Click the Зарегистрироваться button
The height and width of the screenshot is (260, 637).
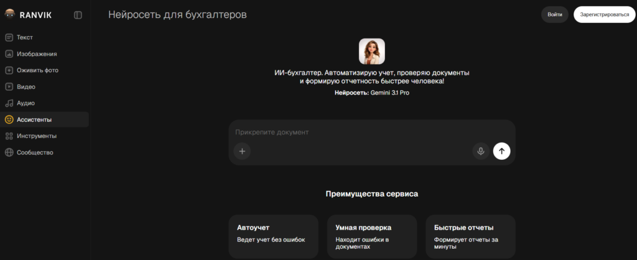(x=605, y=15)
